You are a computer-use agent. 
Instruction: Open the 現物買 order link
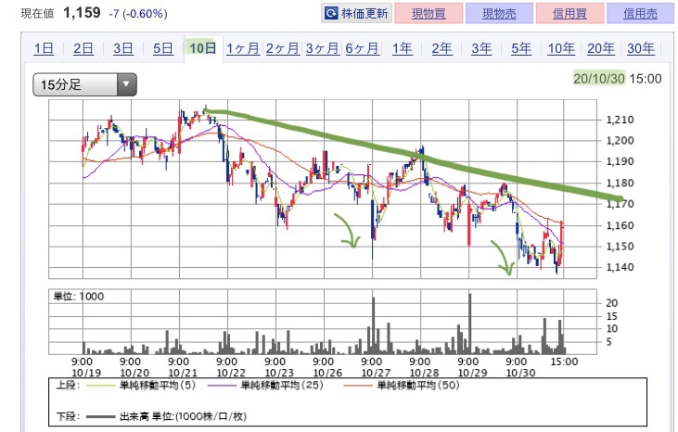[429, 13]
